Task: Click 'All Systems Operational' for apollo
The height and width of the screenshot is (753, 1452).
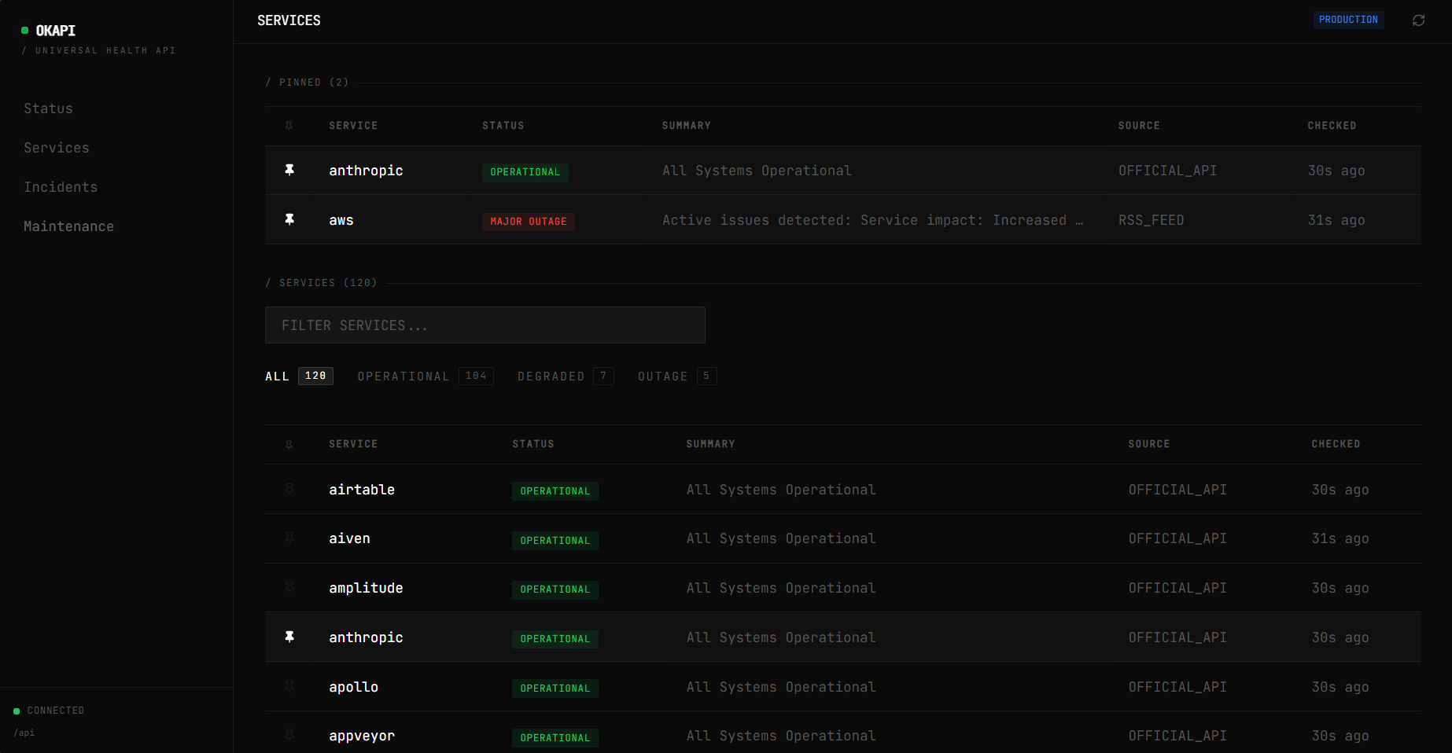Action: point(781,687)
